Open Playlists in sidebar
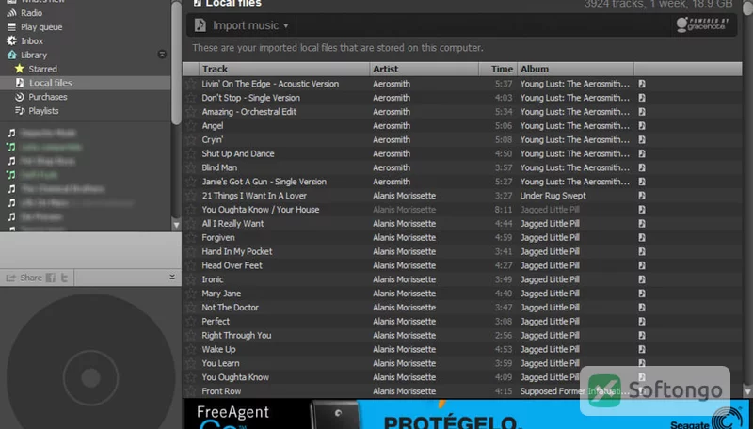The image size is (753, 429). 43,110
